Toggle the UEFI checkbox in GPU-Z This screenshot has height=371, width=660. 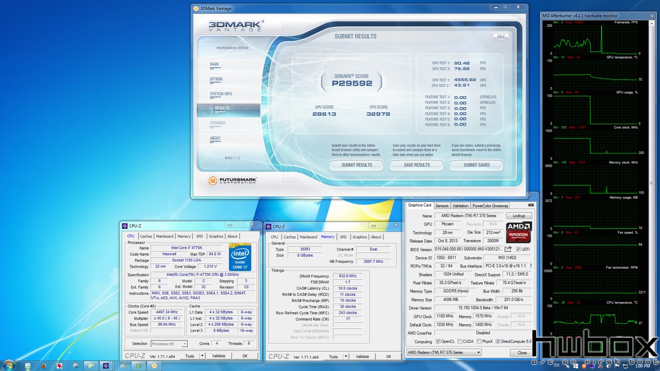518,249
